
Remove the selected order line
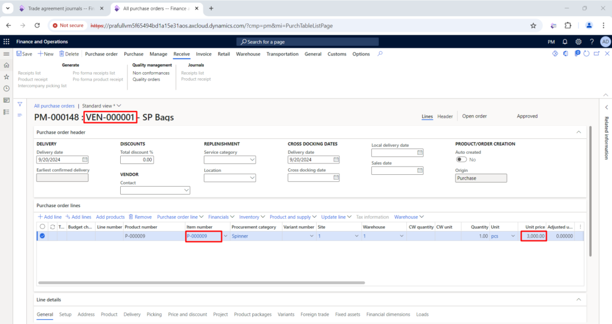pos(140,217)
